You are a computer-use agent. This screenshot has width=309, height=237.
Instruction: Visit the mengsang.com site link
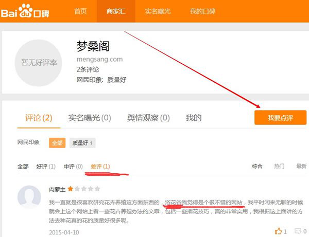(99, 59)
